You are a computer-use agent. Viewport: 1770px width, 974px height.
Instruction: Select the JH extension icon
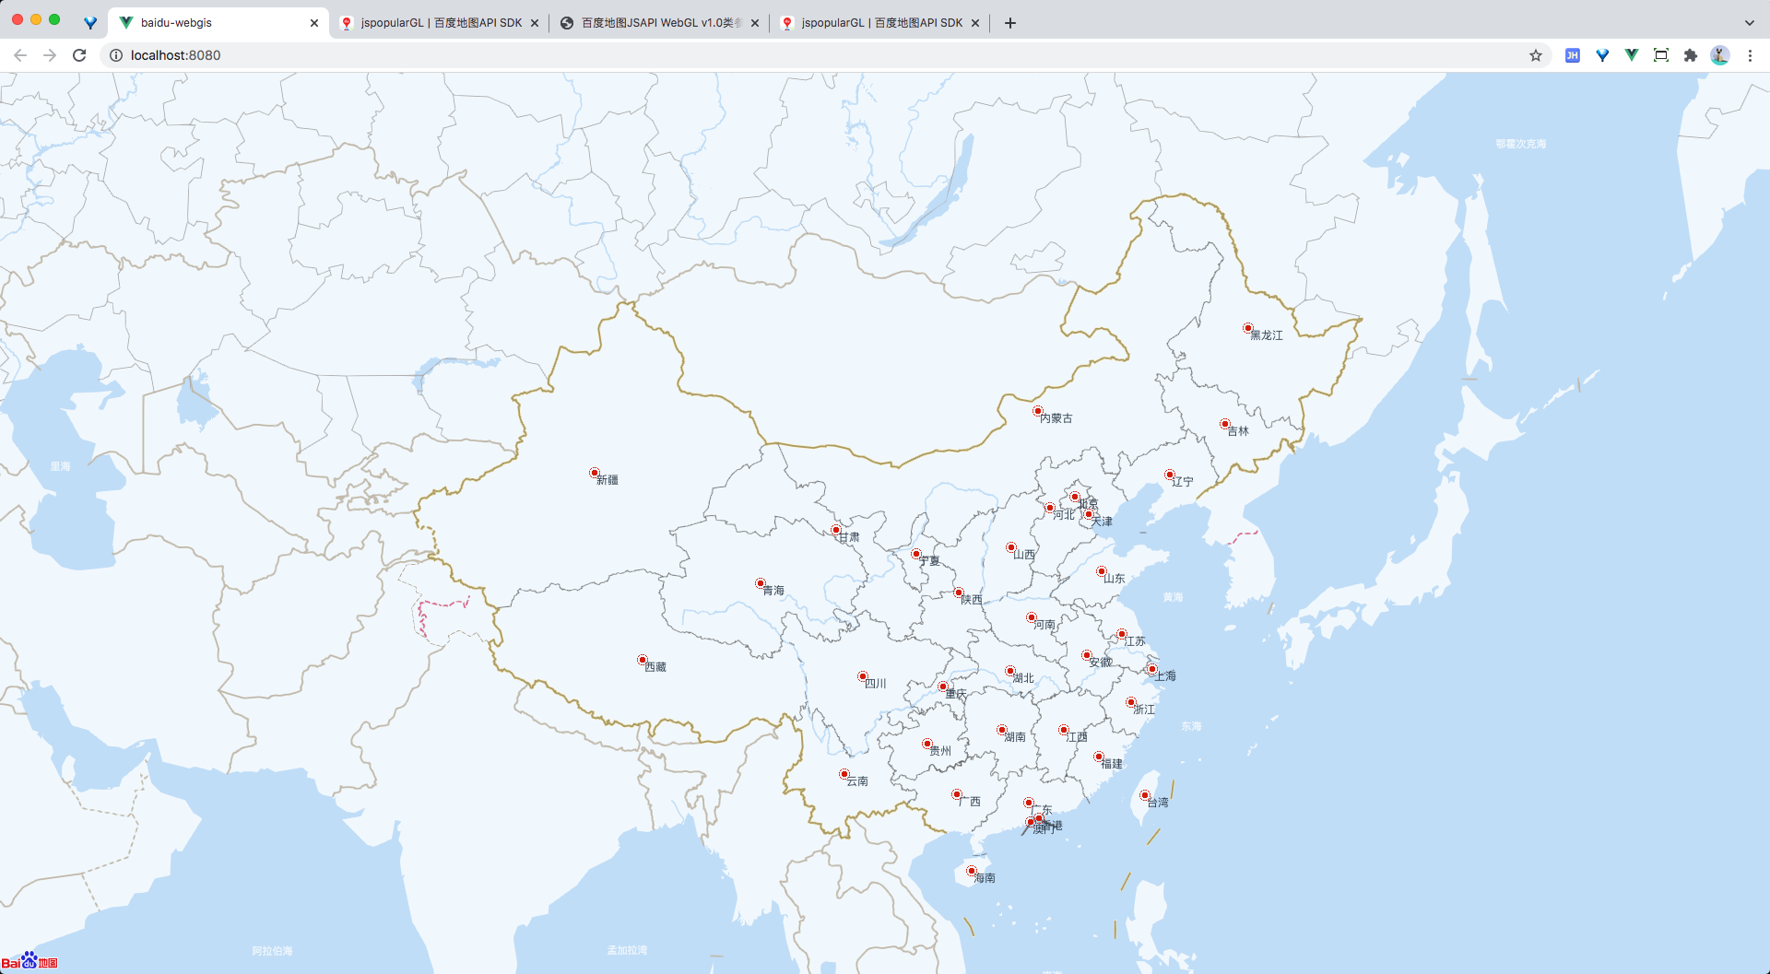coord(1572,55)
